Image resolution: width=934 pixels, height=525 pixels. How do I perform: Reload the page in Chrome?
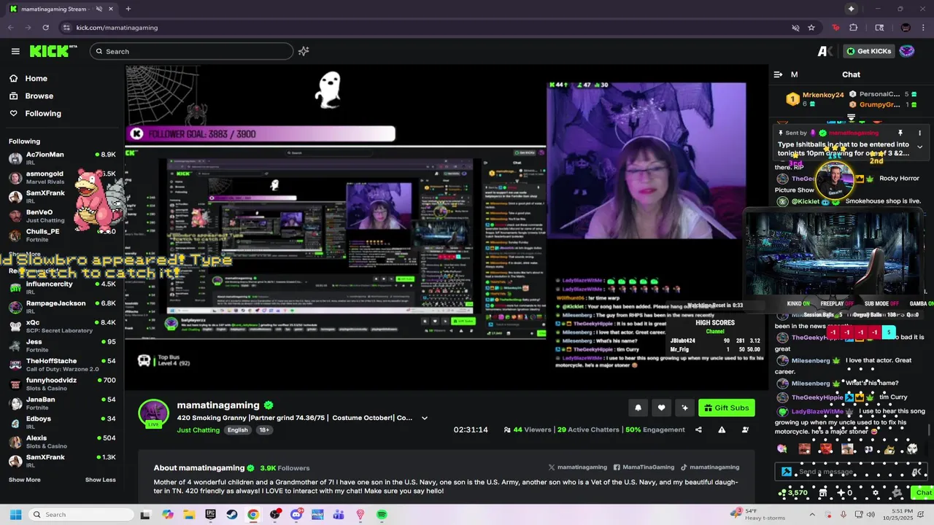(45, 28)
